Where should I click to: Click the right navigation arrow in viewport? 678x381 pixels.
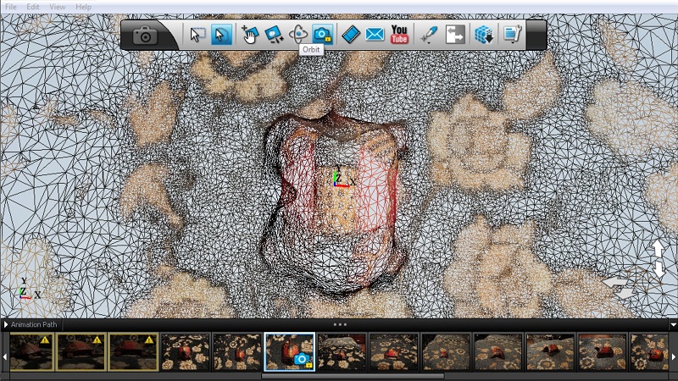pos(625,293)
